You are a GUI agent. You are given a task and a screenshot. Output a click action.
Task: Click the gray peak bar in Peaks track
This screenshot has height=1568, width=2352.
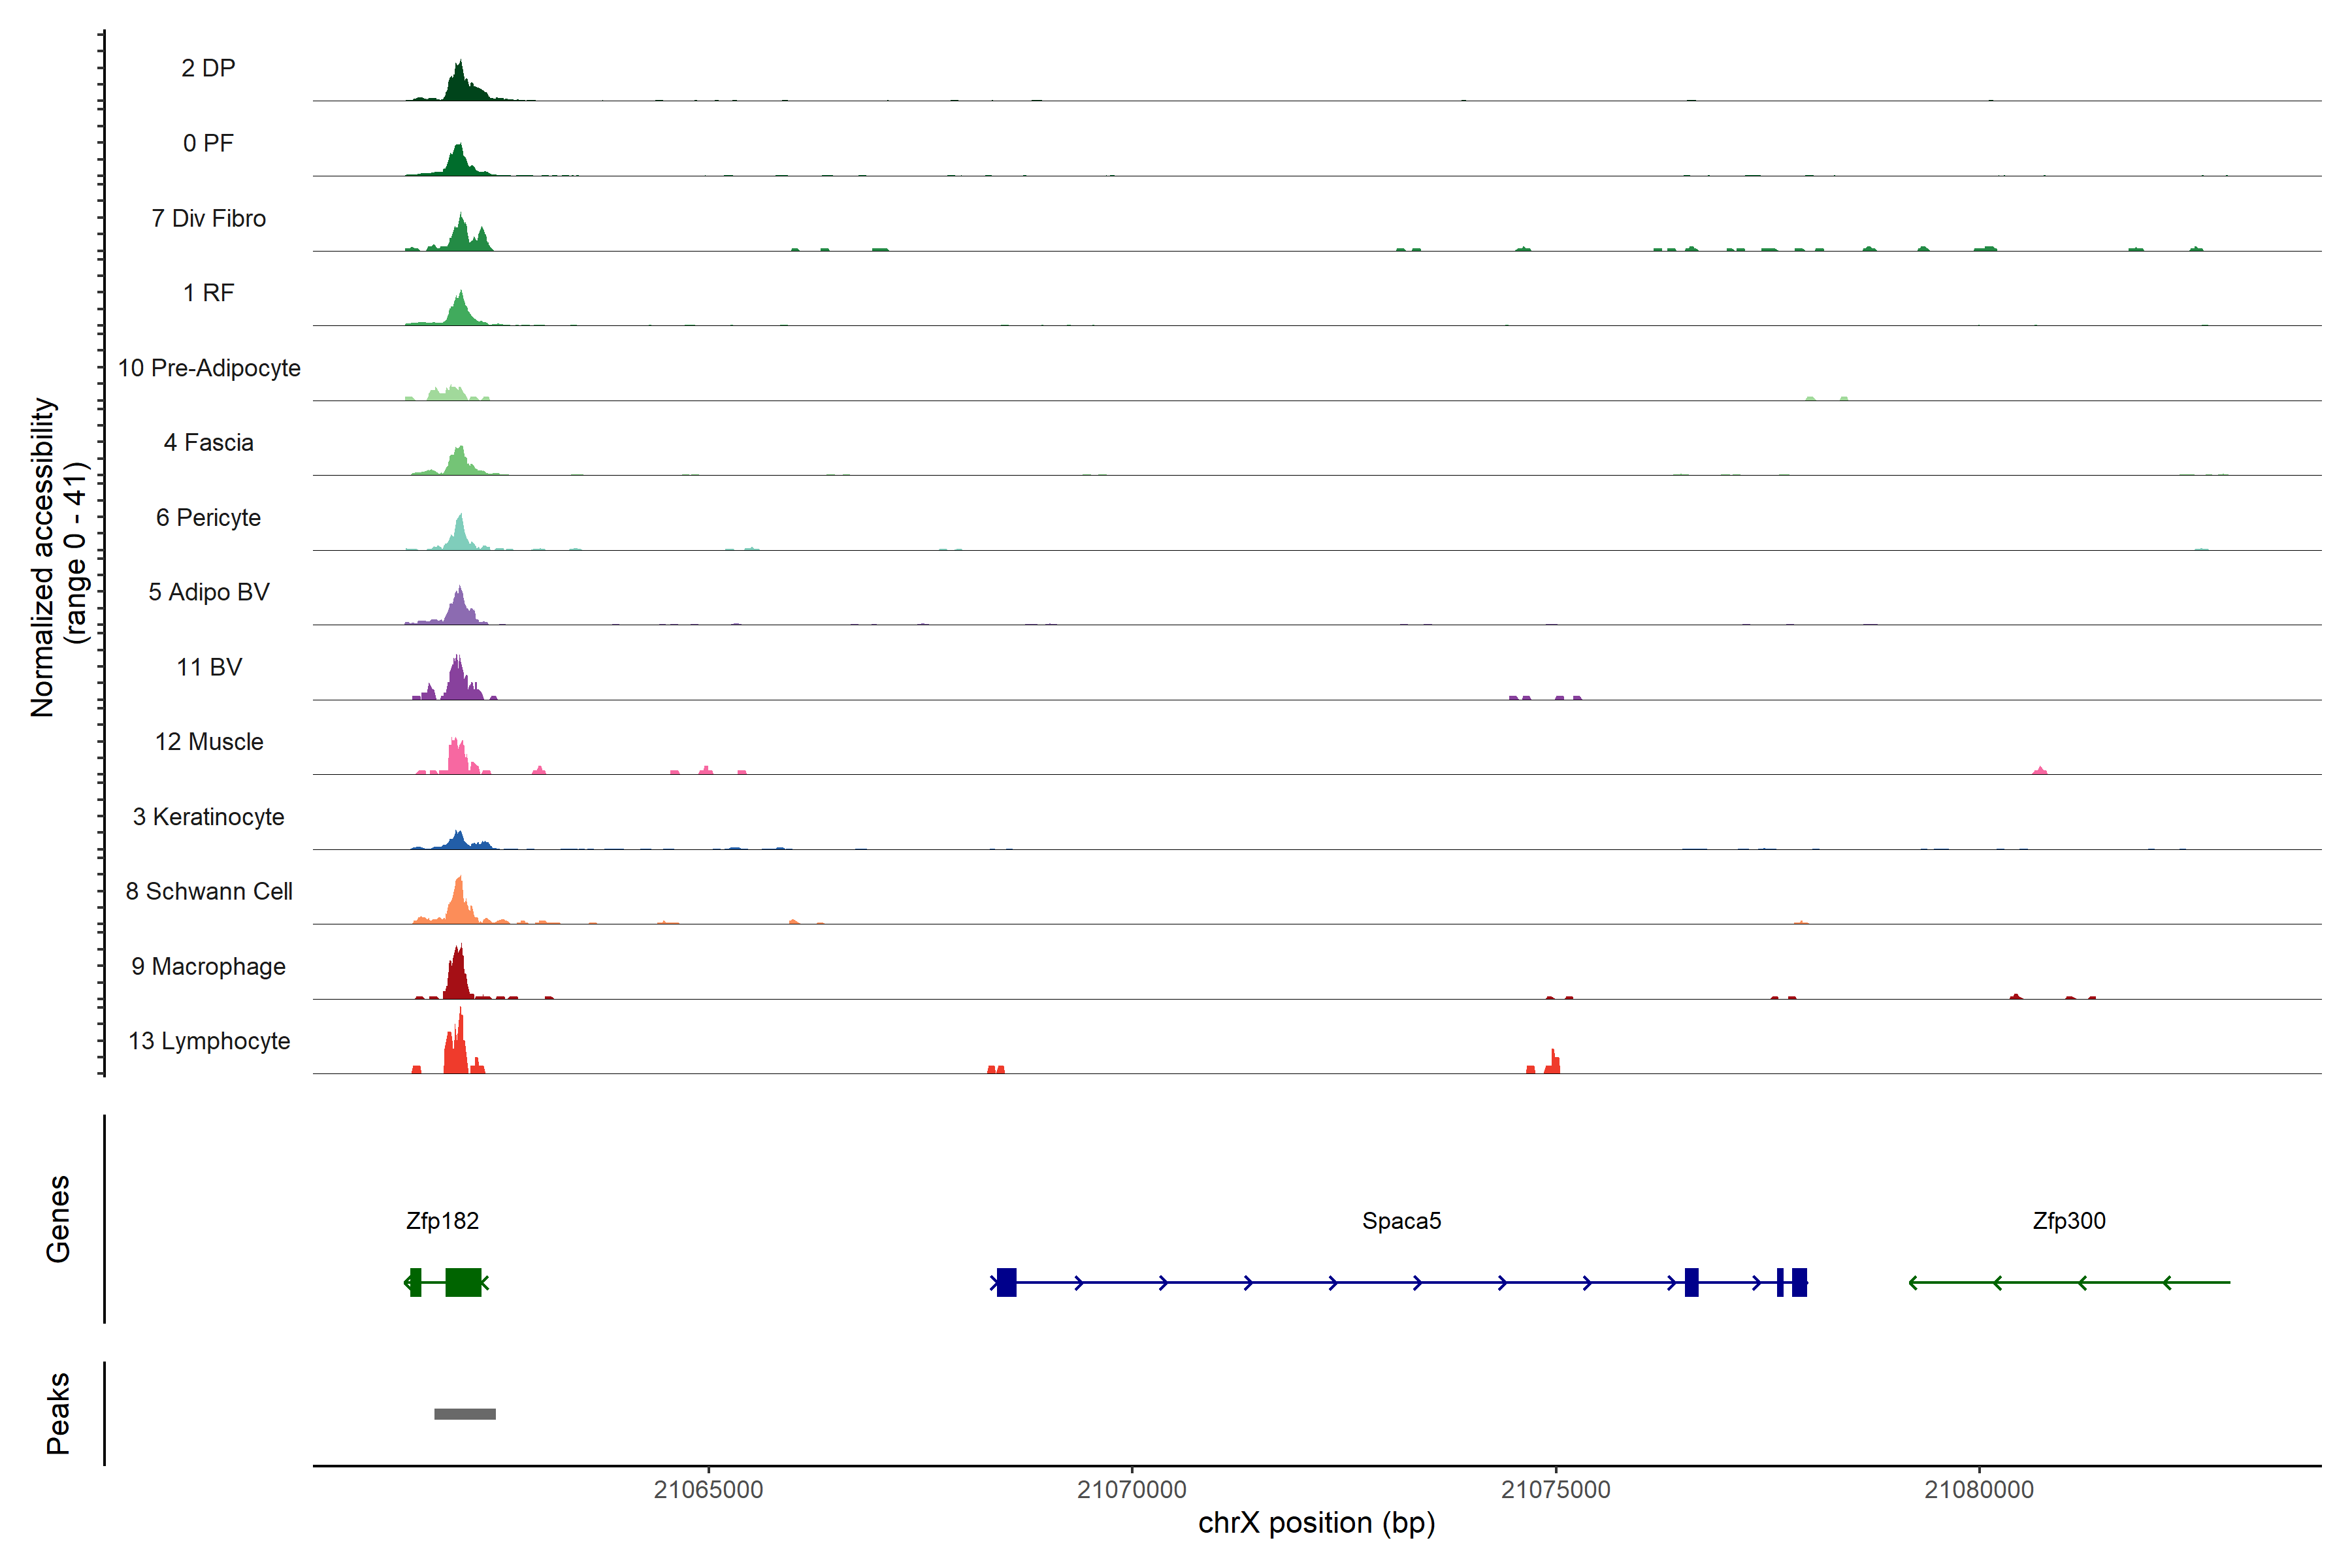click(465, 1414)
